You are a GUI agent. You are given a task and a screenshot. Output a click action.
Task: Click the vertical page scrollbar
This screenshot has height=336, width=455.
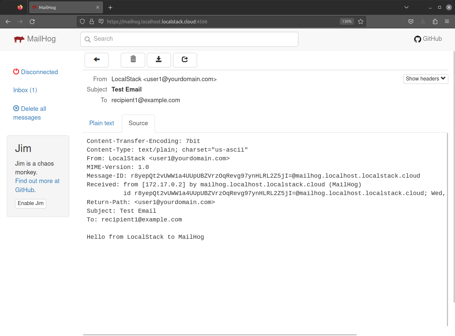pyautogui.click(x=454, y=176)
